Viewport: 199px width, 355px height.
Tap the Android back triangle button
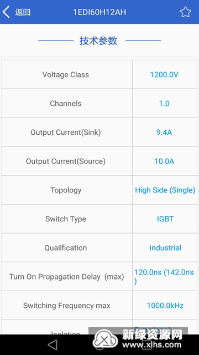[x=53, y=345]
